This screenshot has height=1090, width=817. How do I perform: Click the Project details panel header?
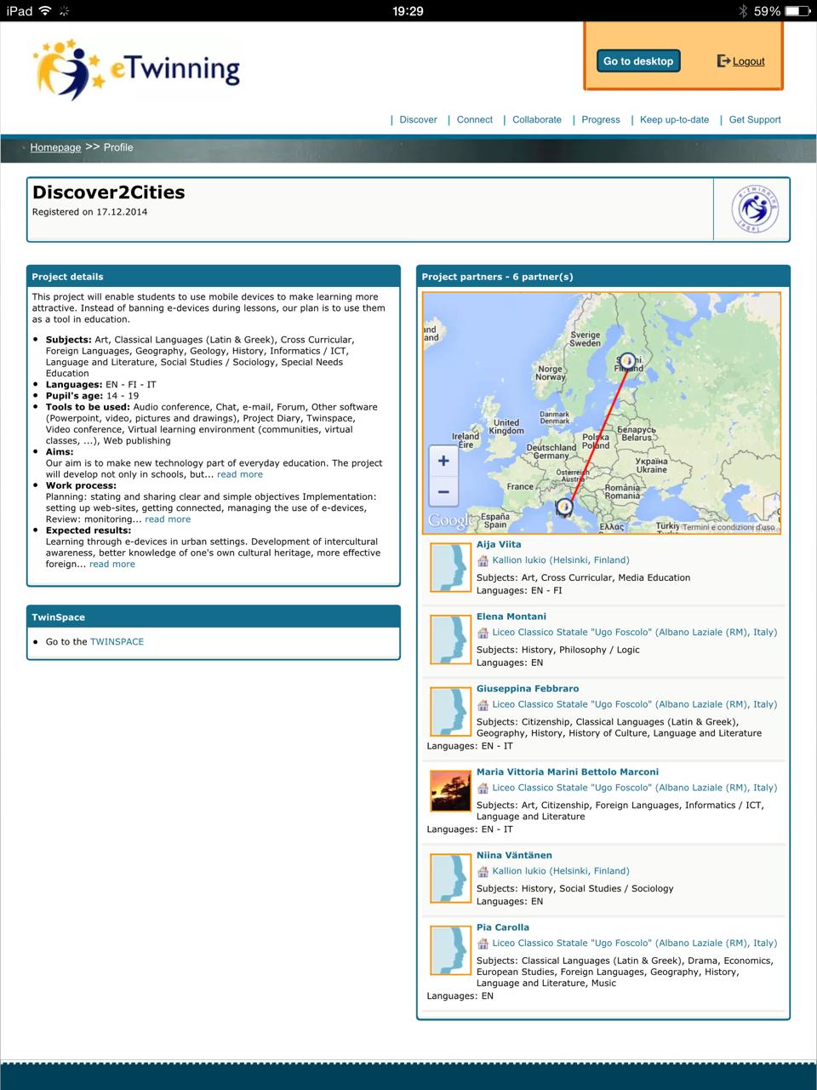click(x=214, y=276)
